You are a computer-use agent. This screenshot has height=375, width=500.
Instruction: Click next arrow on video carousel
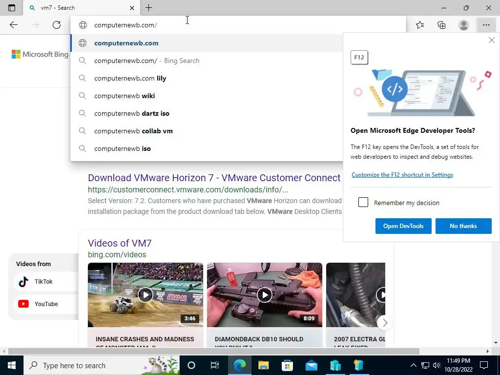pos(385,323)
